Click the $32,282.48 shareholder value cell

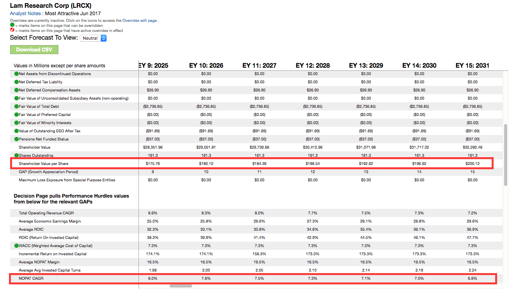[x=473, y=147]
